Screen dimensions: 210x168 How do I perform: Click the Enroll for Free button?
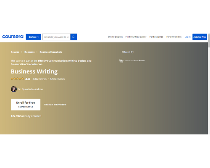pyautogui.click(x=26, y=105)
